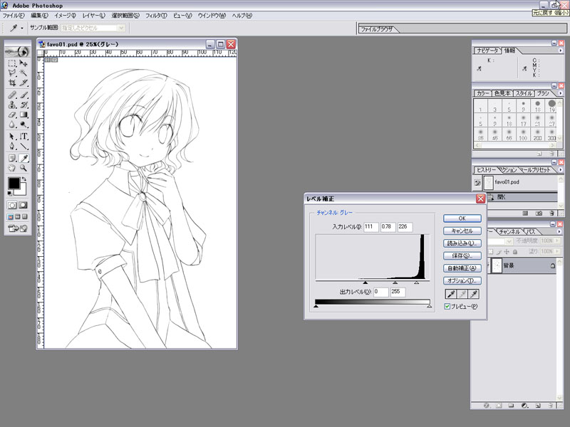Select the Magic Wand tool

coord(24,73)
